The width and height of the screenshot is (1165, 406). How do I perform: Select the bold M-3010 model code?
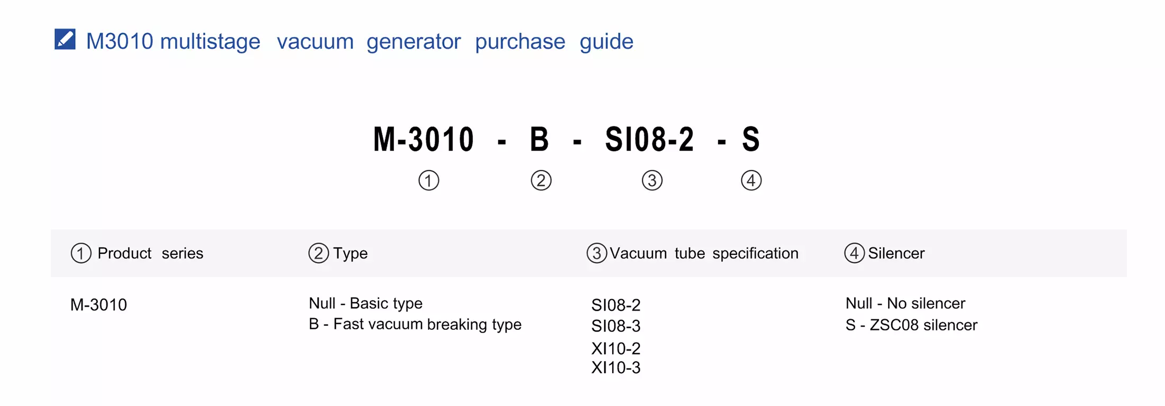tap(424, 140)
